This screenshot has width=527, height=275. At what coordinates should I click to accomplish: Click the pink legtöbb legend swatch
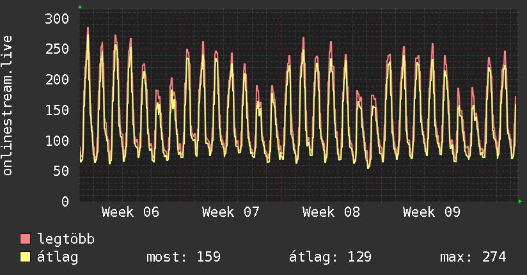(x=25, y=239)
